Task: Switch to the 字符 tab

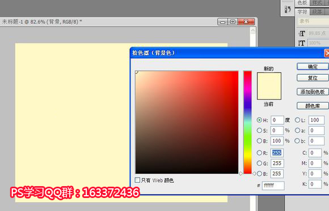Action: click(302, 12)
